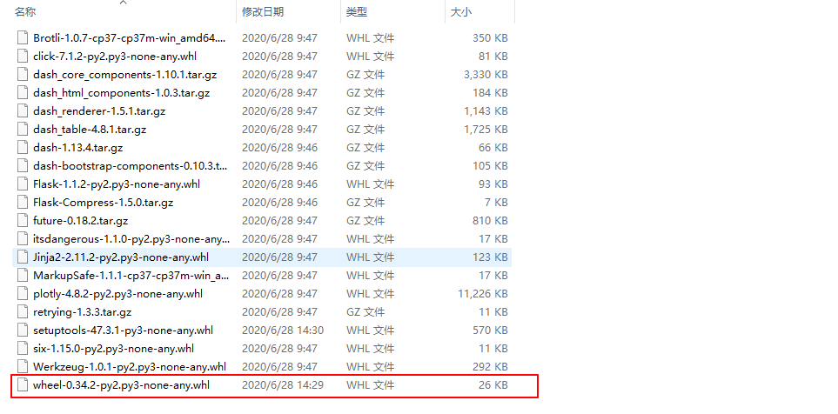
Task: Click the dash-bootstrap-components file icon
Action: [x=22, y=165]
